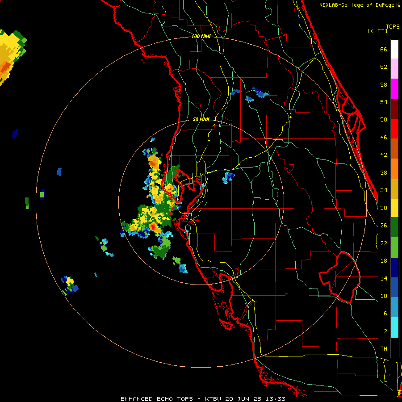Image resolution: width=402 pixels, height=402 pixels.
Task: Click the 50 value on the legend scale
Action: click(384, 120)
